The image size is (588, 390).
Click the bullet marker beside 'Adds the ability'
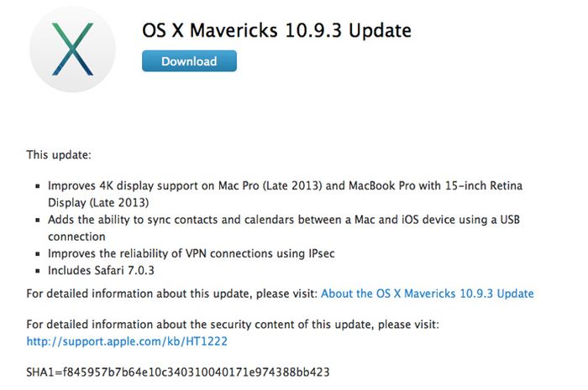[x=38, y=220]
